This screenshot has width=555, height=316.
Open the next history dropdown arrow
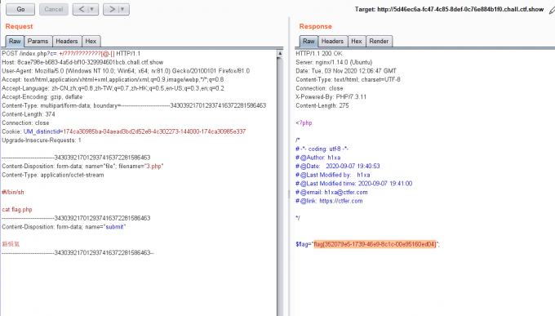pos(123,9)
